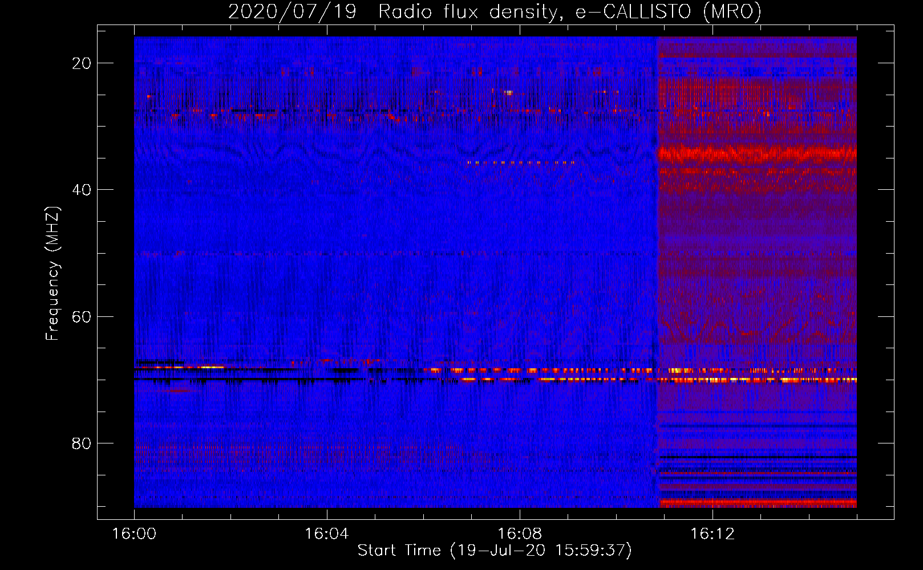Click the '16:04' time tick label
Screen dimensions: 923x570
point(327,534)
